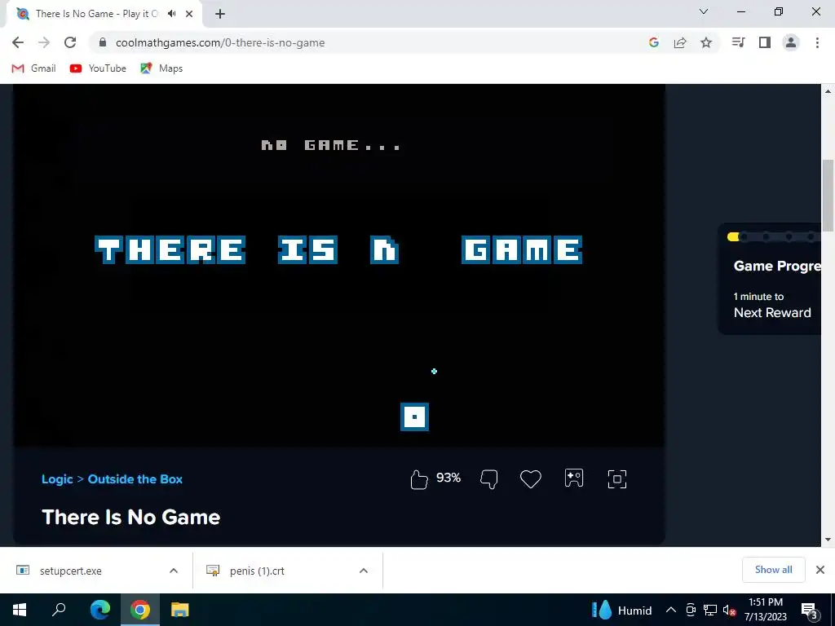Viewport: 835px width, 626px height.
Task: Open Chrome's three-dot menu
Action: pos(817,42)
